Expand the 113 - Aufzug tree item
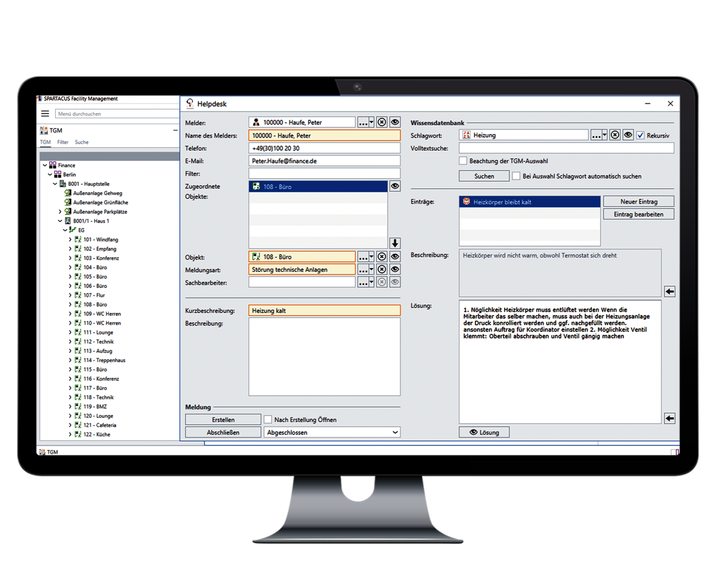This screenshot has width=716, height=561. pos(70,351)
